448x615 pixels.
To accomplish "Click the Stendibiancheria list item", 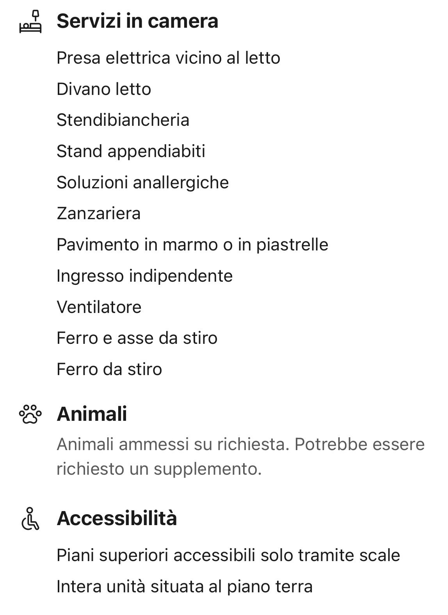I will coord(123,120).
